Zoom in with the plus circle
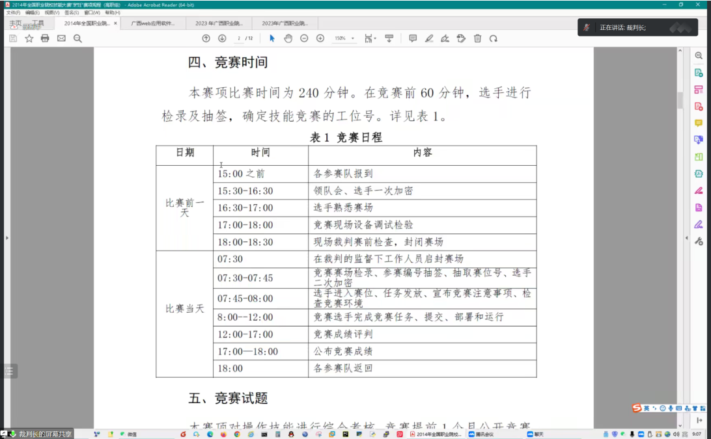Screen dimensions: 711x439 point(320,38)
